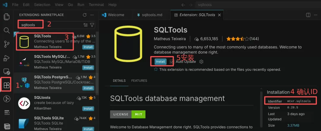Switch to the DETAILS tab
The width and height of the screenshot is (321, 131).
(119, 81)
